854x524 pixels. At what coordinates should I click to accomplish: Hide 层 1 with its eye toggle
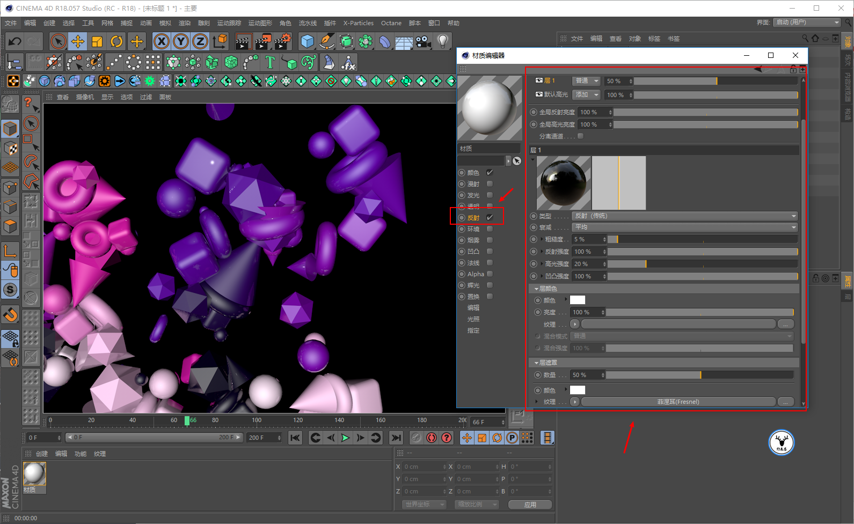[x=539, y=81]
